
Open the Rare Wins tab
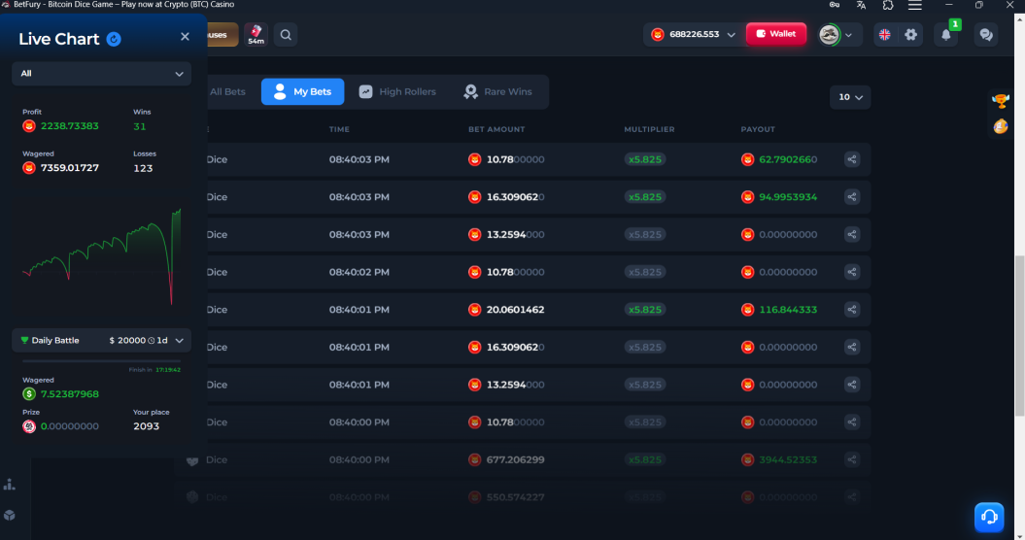pos(497,91)
